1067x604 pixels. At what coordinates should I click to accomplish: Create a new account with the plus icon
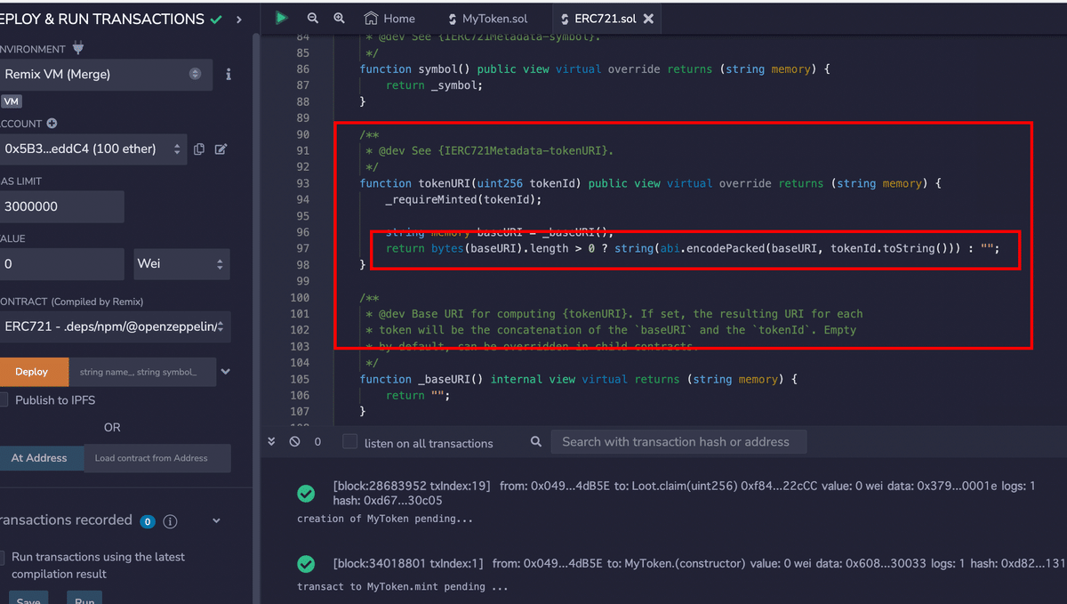(52, 124)
